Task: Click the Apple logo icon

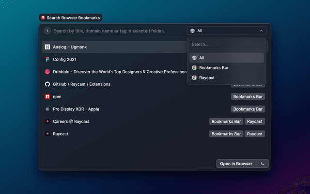Action: [47, 109]
